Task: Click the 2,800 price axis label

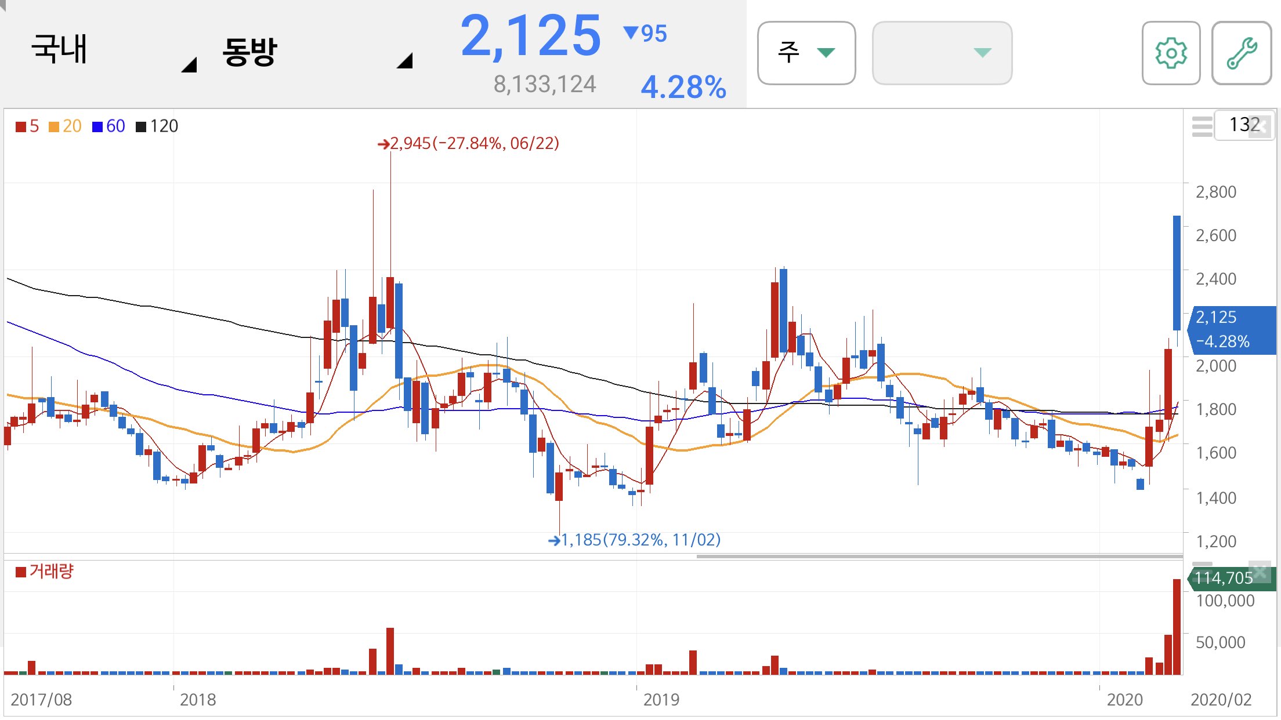Action: 1216,192
